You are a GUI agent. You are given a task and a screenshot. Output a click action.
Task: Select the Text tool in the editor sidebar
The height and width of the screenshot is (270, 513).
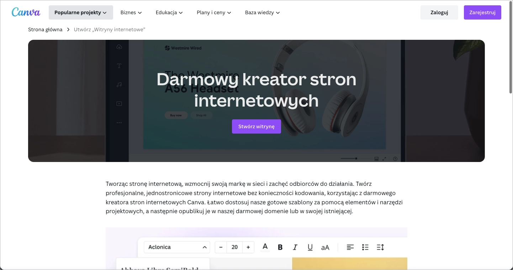click(x=119, y=66)
